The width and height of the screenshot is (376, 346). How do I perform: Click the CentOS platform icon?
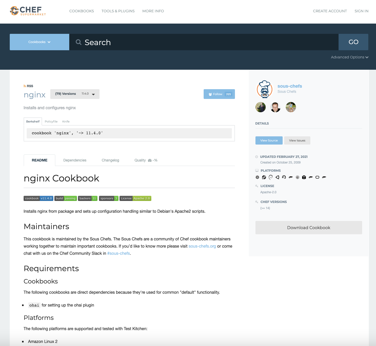click(258, 177)
